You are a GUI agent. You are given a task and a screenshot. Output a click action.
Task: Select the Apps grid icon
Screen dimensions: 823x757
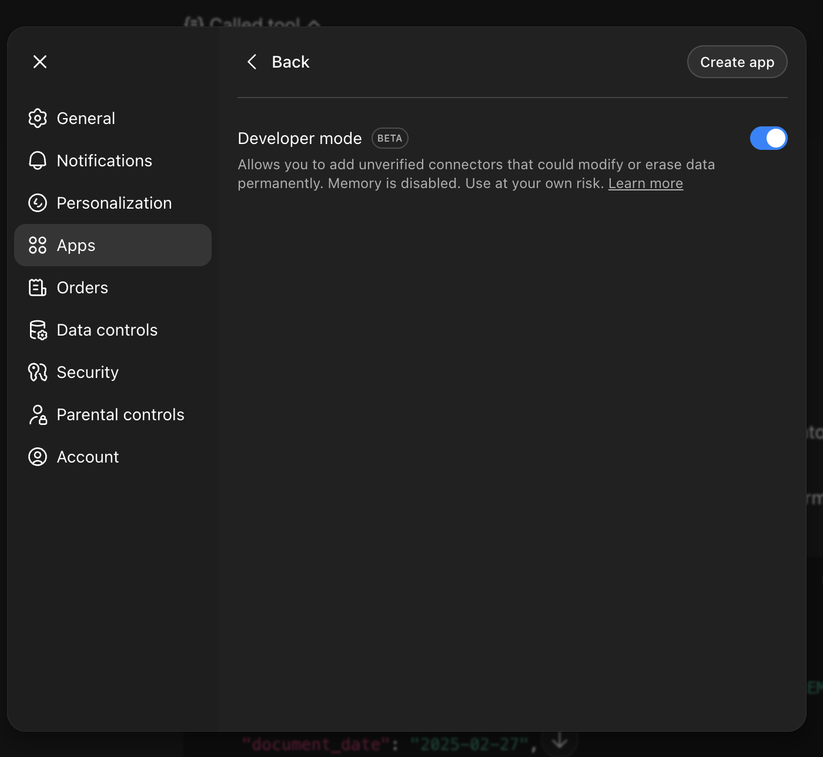pyautogui.click(x=38, y=245)
